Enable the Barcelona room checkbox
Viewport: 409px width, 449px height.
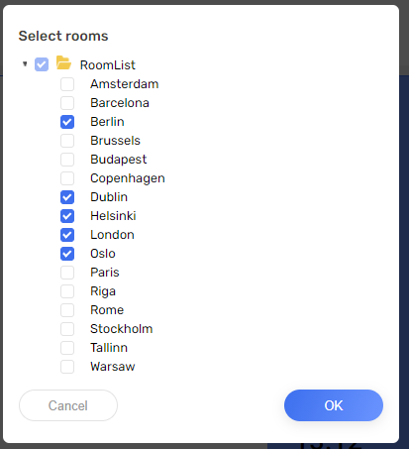coord(67,103)
